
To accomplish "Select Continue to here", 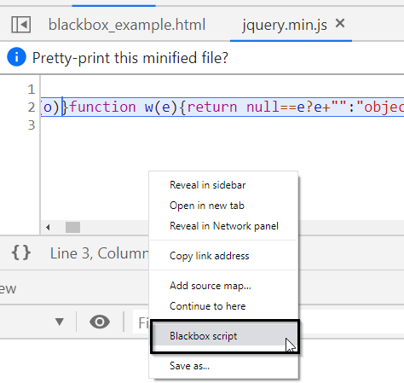I will pos(207,306).
